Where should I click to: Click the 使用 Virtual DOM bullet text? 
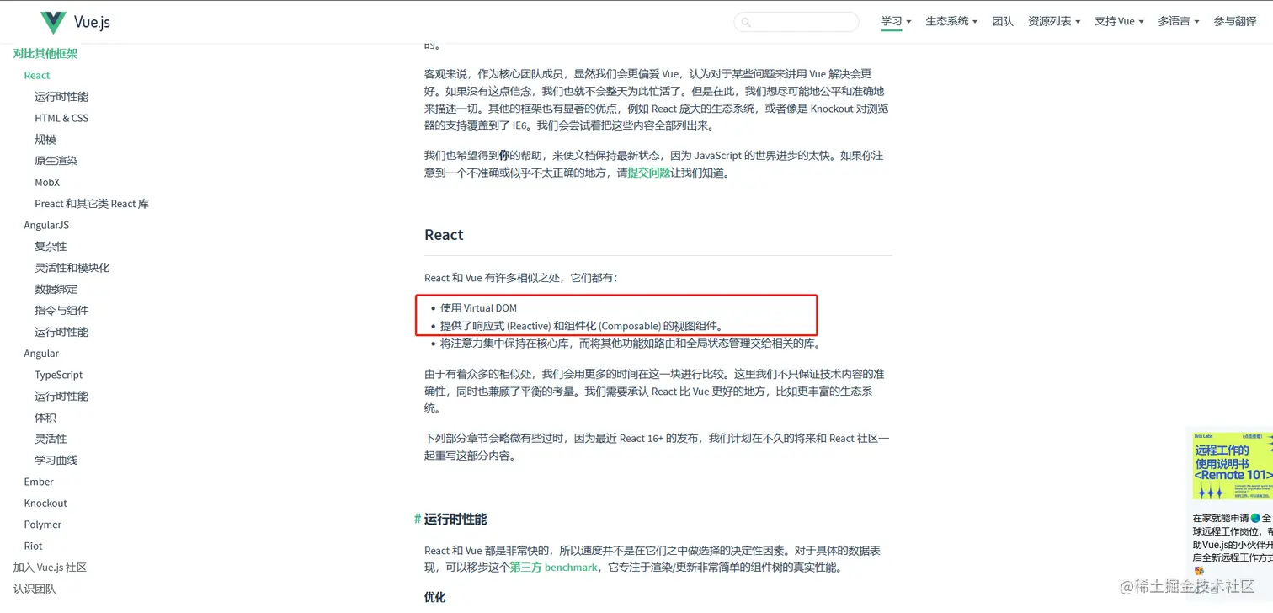478,308
